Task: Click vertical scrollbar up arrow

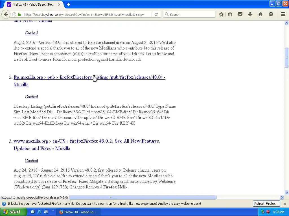Action: pyautogui.click(x=286, y=23)
